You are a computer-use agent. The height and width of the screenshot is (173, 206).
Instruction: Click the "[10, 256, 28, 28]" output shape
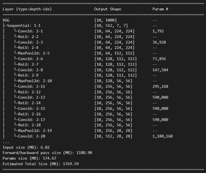click(x=113, y=131)
